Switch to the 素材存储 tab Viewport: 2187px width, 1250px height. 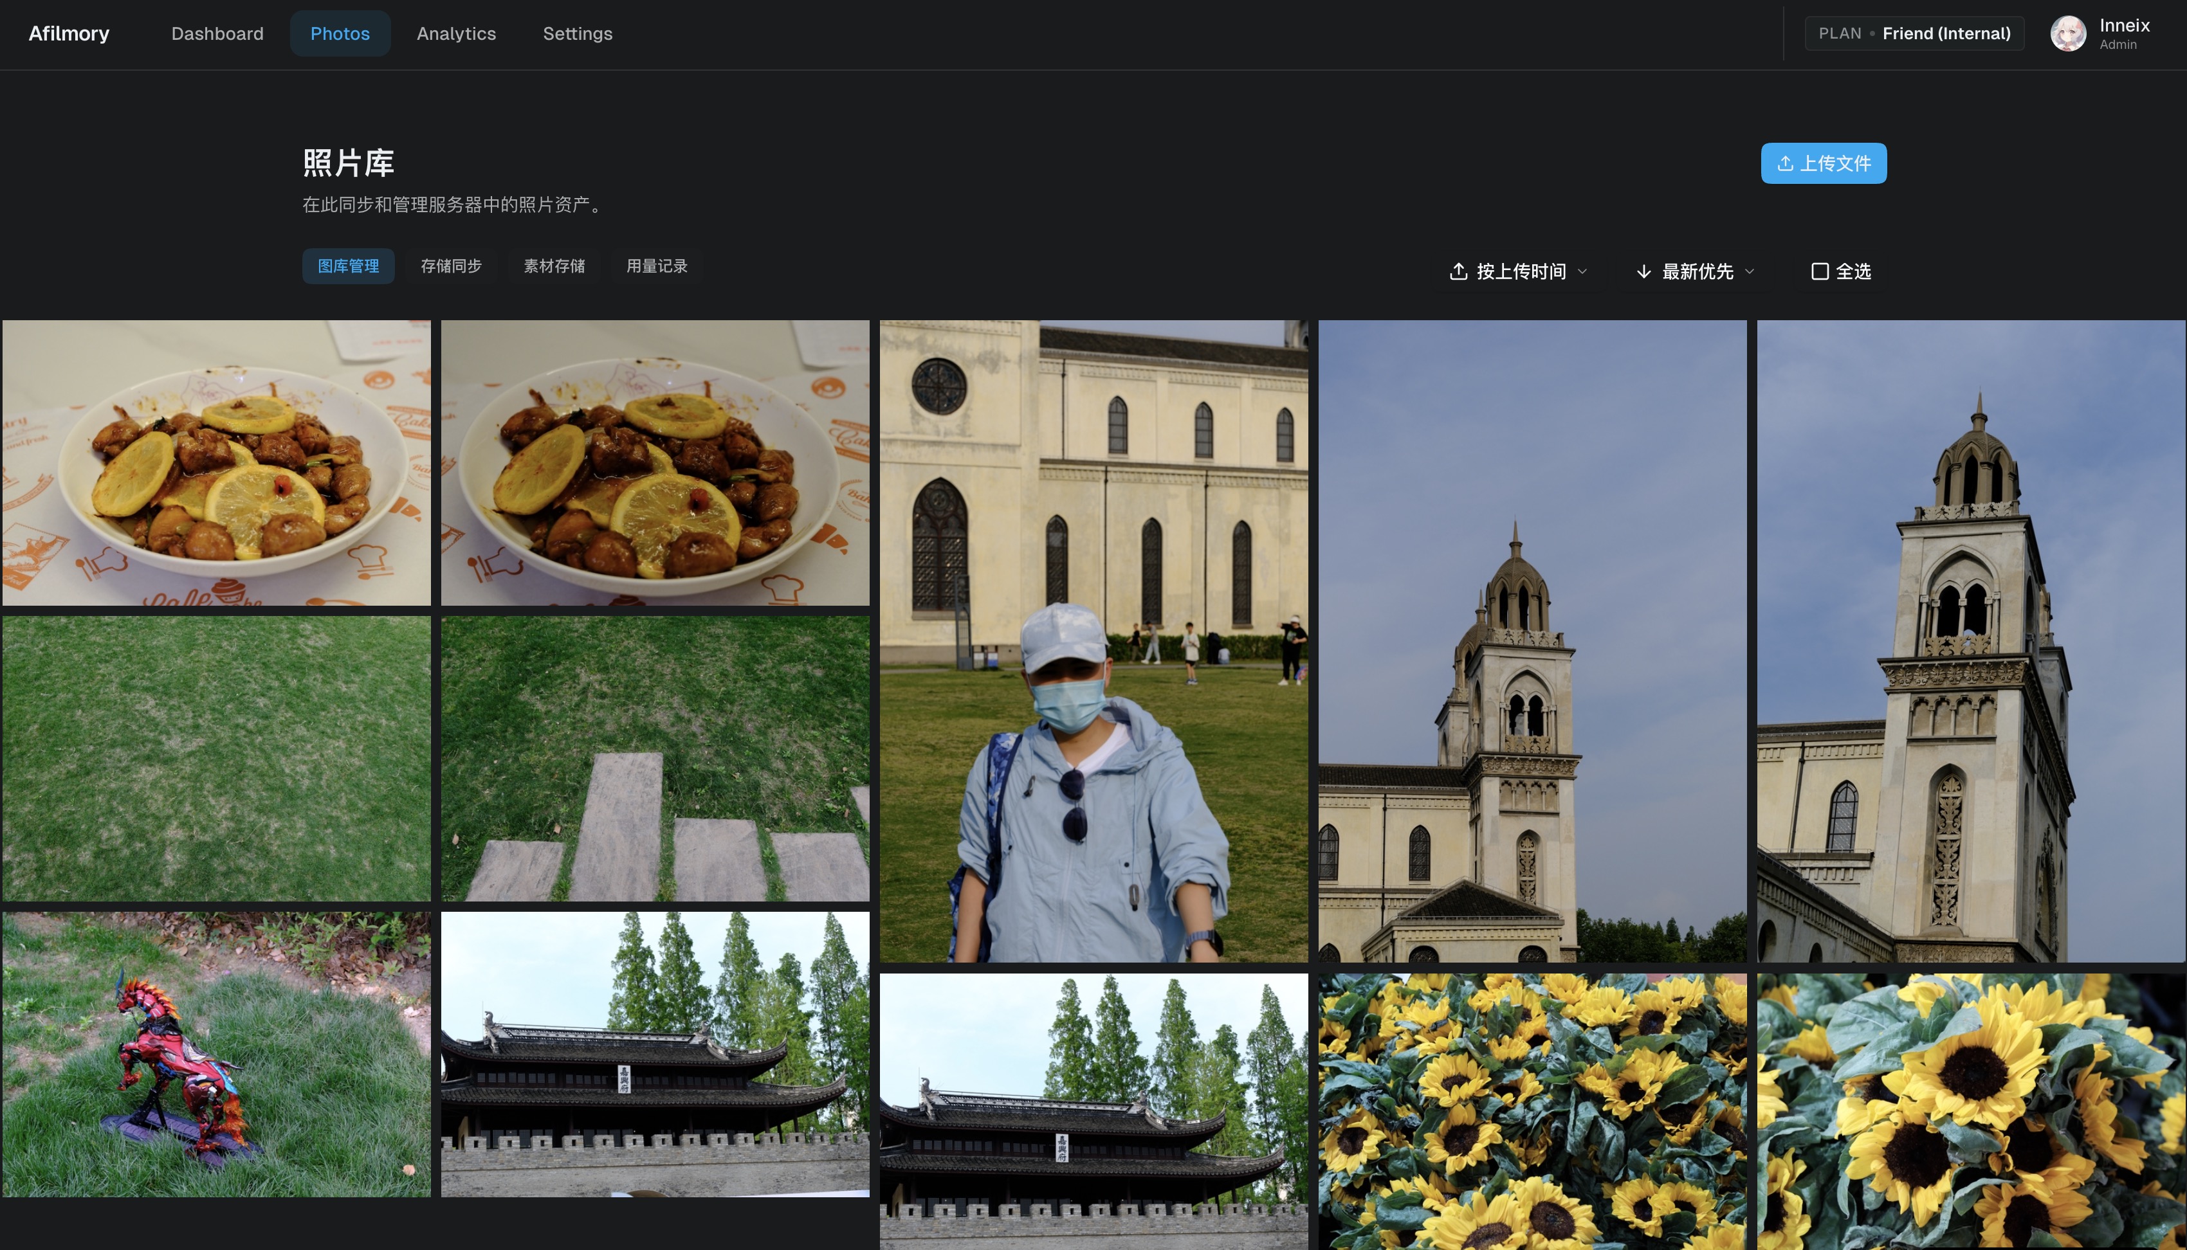pos(554,266)
